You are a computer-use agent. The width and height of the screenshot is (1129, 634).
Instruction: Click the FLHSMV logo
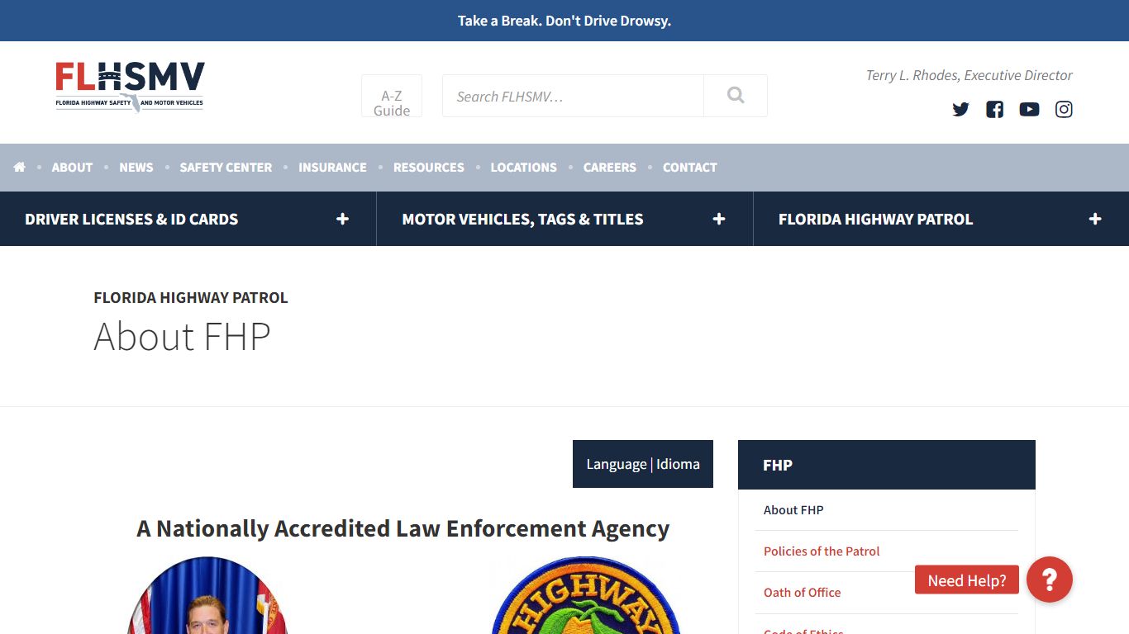[x=130, y=87]
